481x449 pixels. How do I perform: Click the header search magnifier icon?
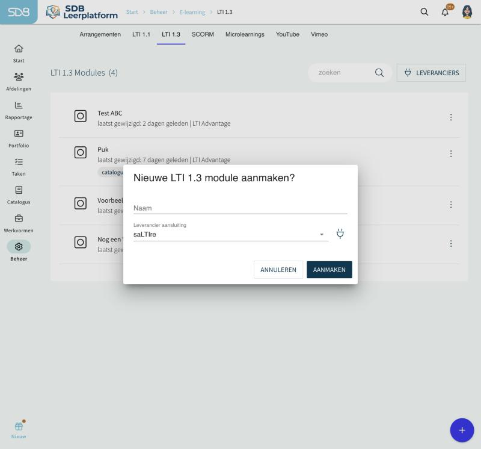(424, 12)
